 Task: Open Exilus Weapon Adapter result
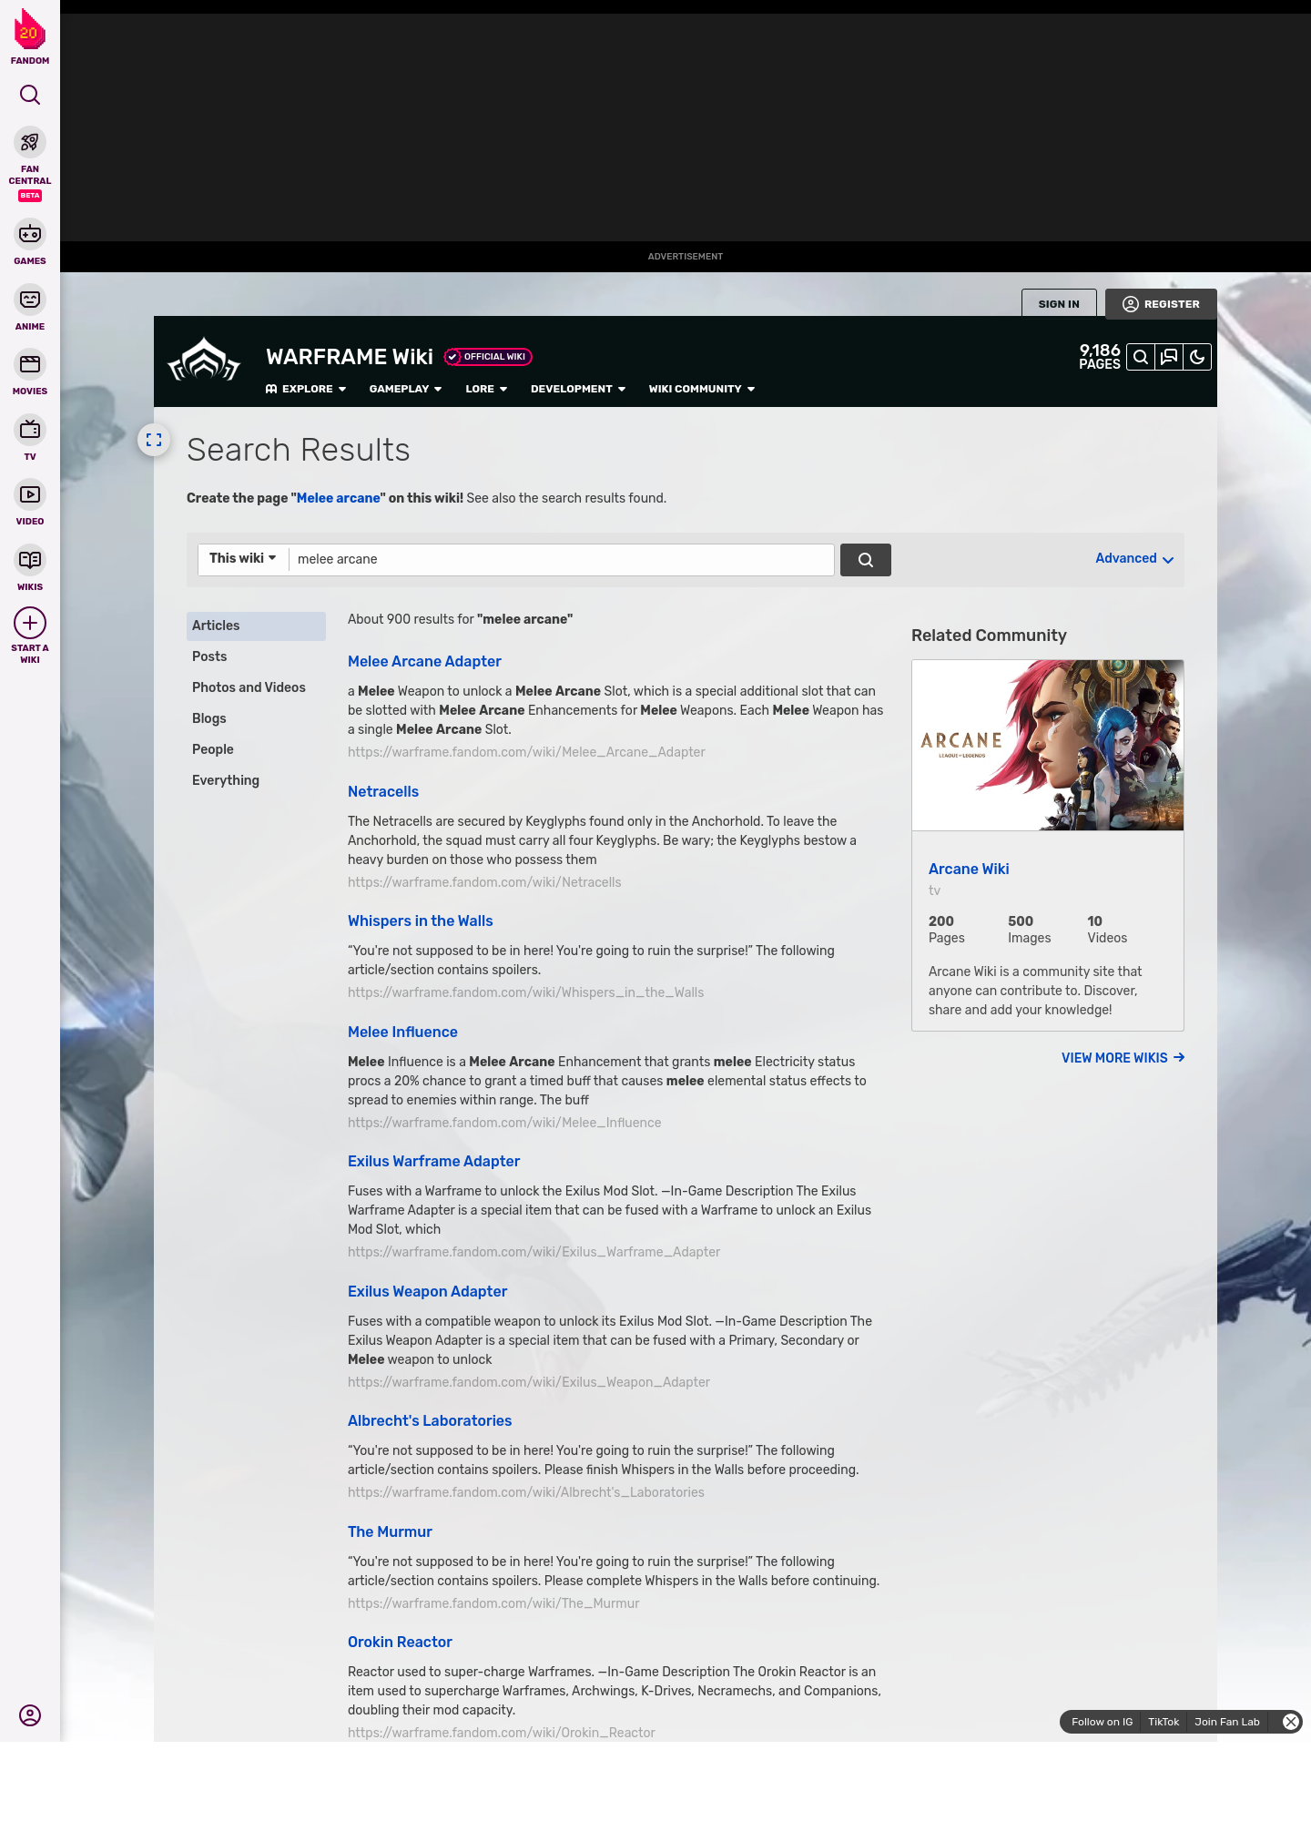427,1291
